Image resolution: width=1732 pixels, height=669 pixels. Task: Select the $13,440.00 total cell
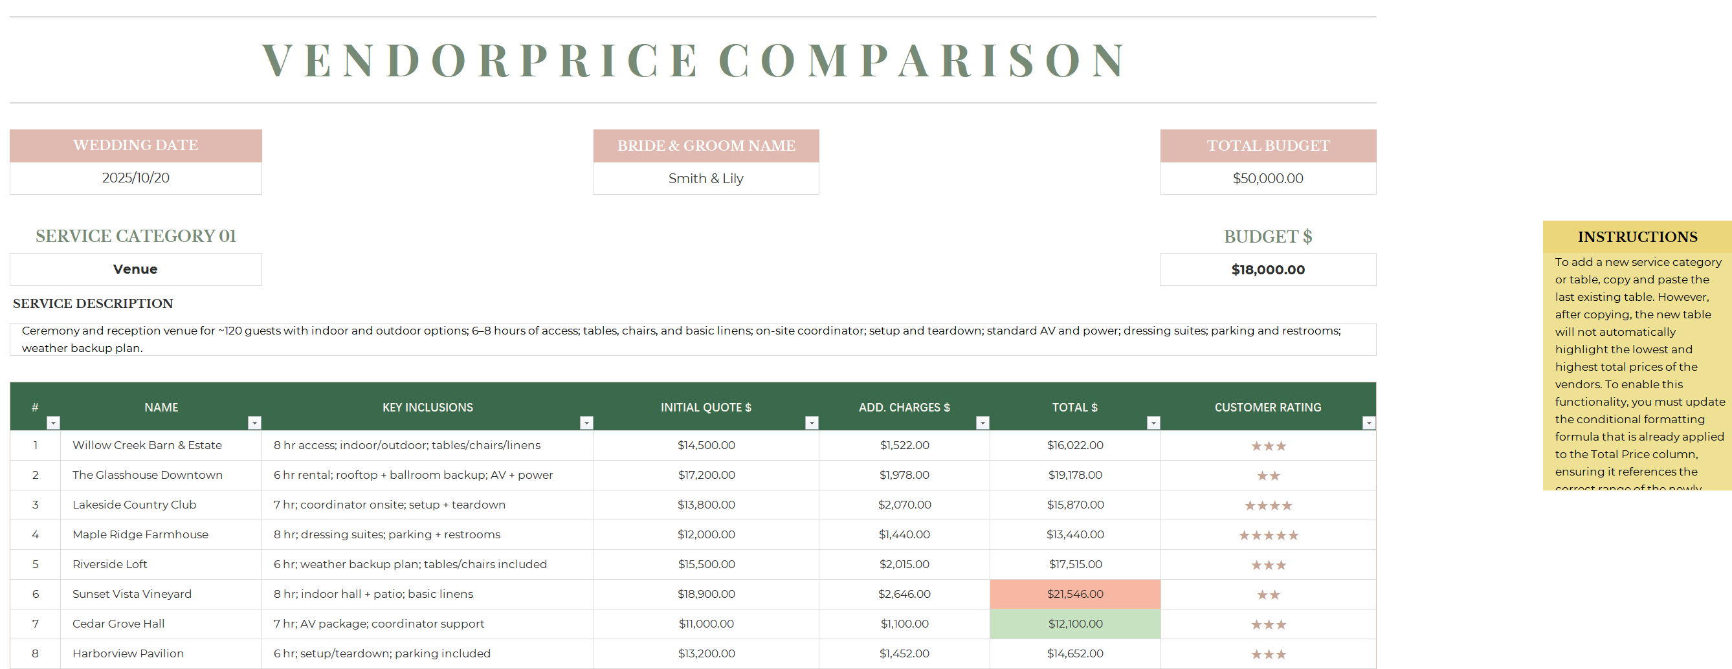(x=1075, y=534)
